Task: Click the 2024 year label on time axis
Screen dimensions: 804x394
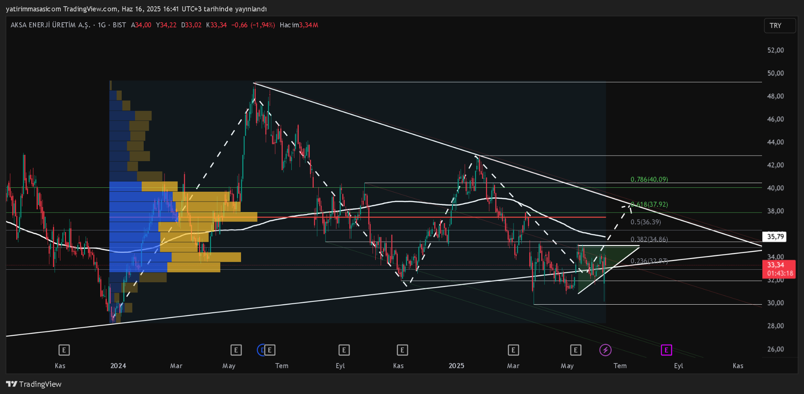Action: [x=118, y=366]
